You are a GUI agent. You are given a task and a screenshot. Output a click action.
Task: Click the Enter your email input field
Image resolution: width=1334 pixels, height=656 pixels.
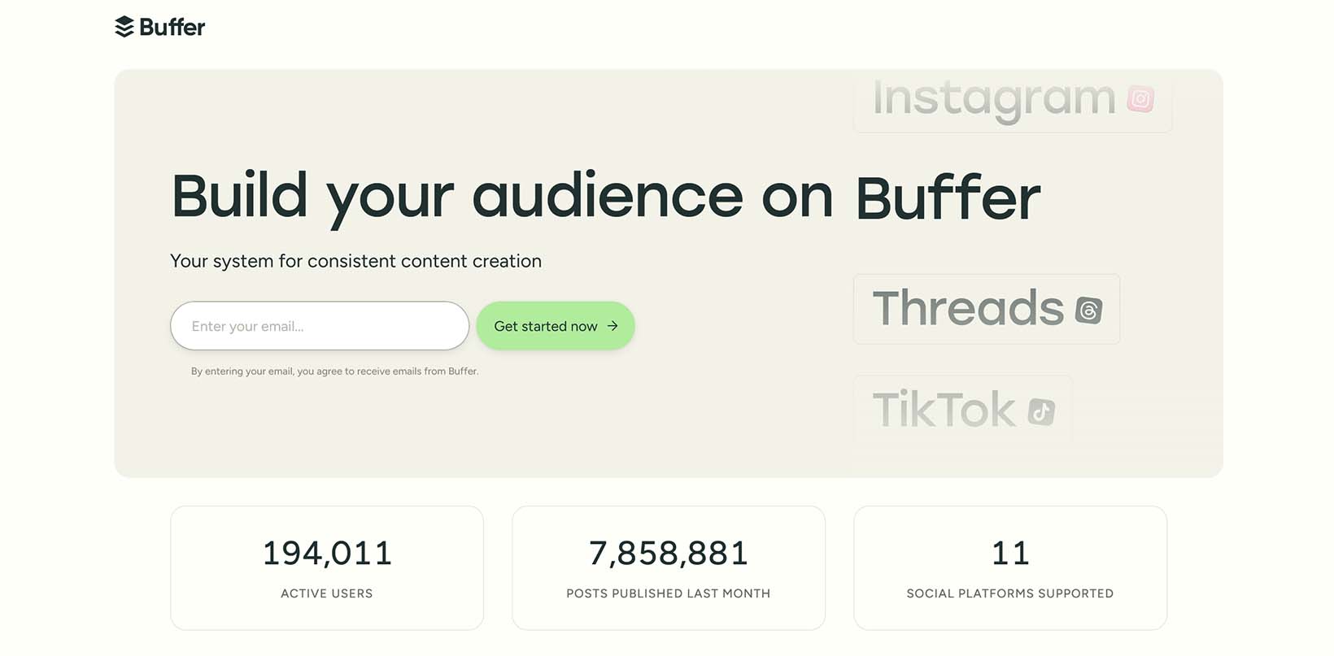(x=319, y=325)
